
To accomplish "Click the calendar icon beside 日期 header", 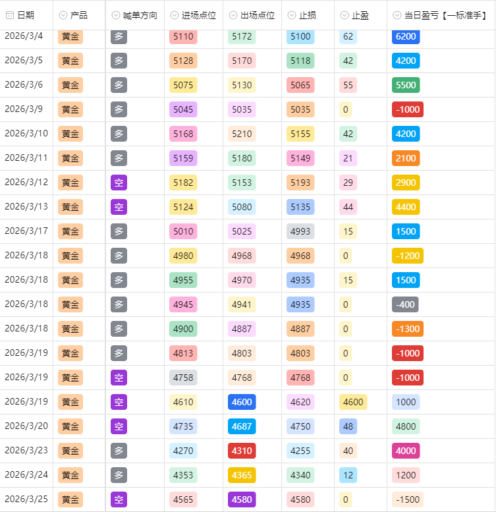I will point(10,15).
